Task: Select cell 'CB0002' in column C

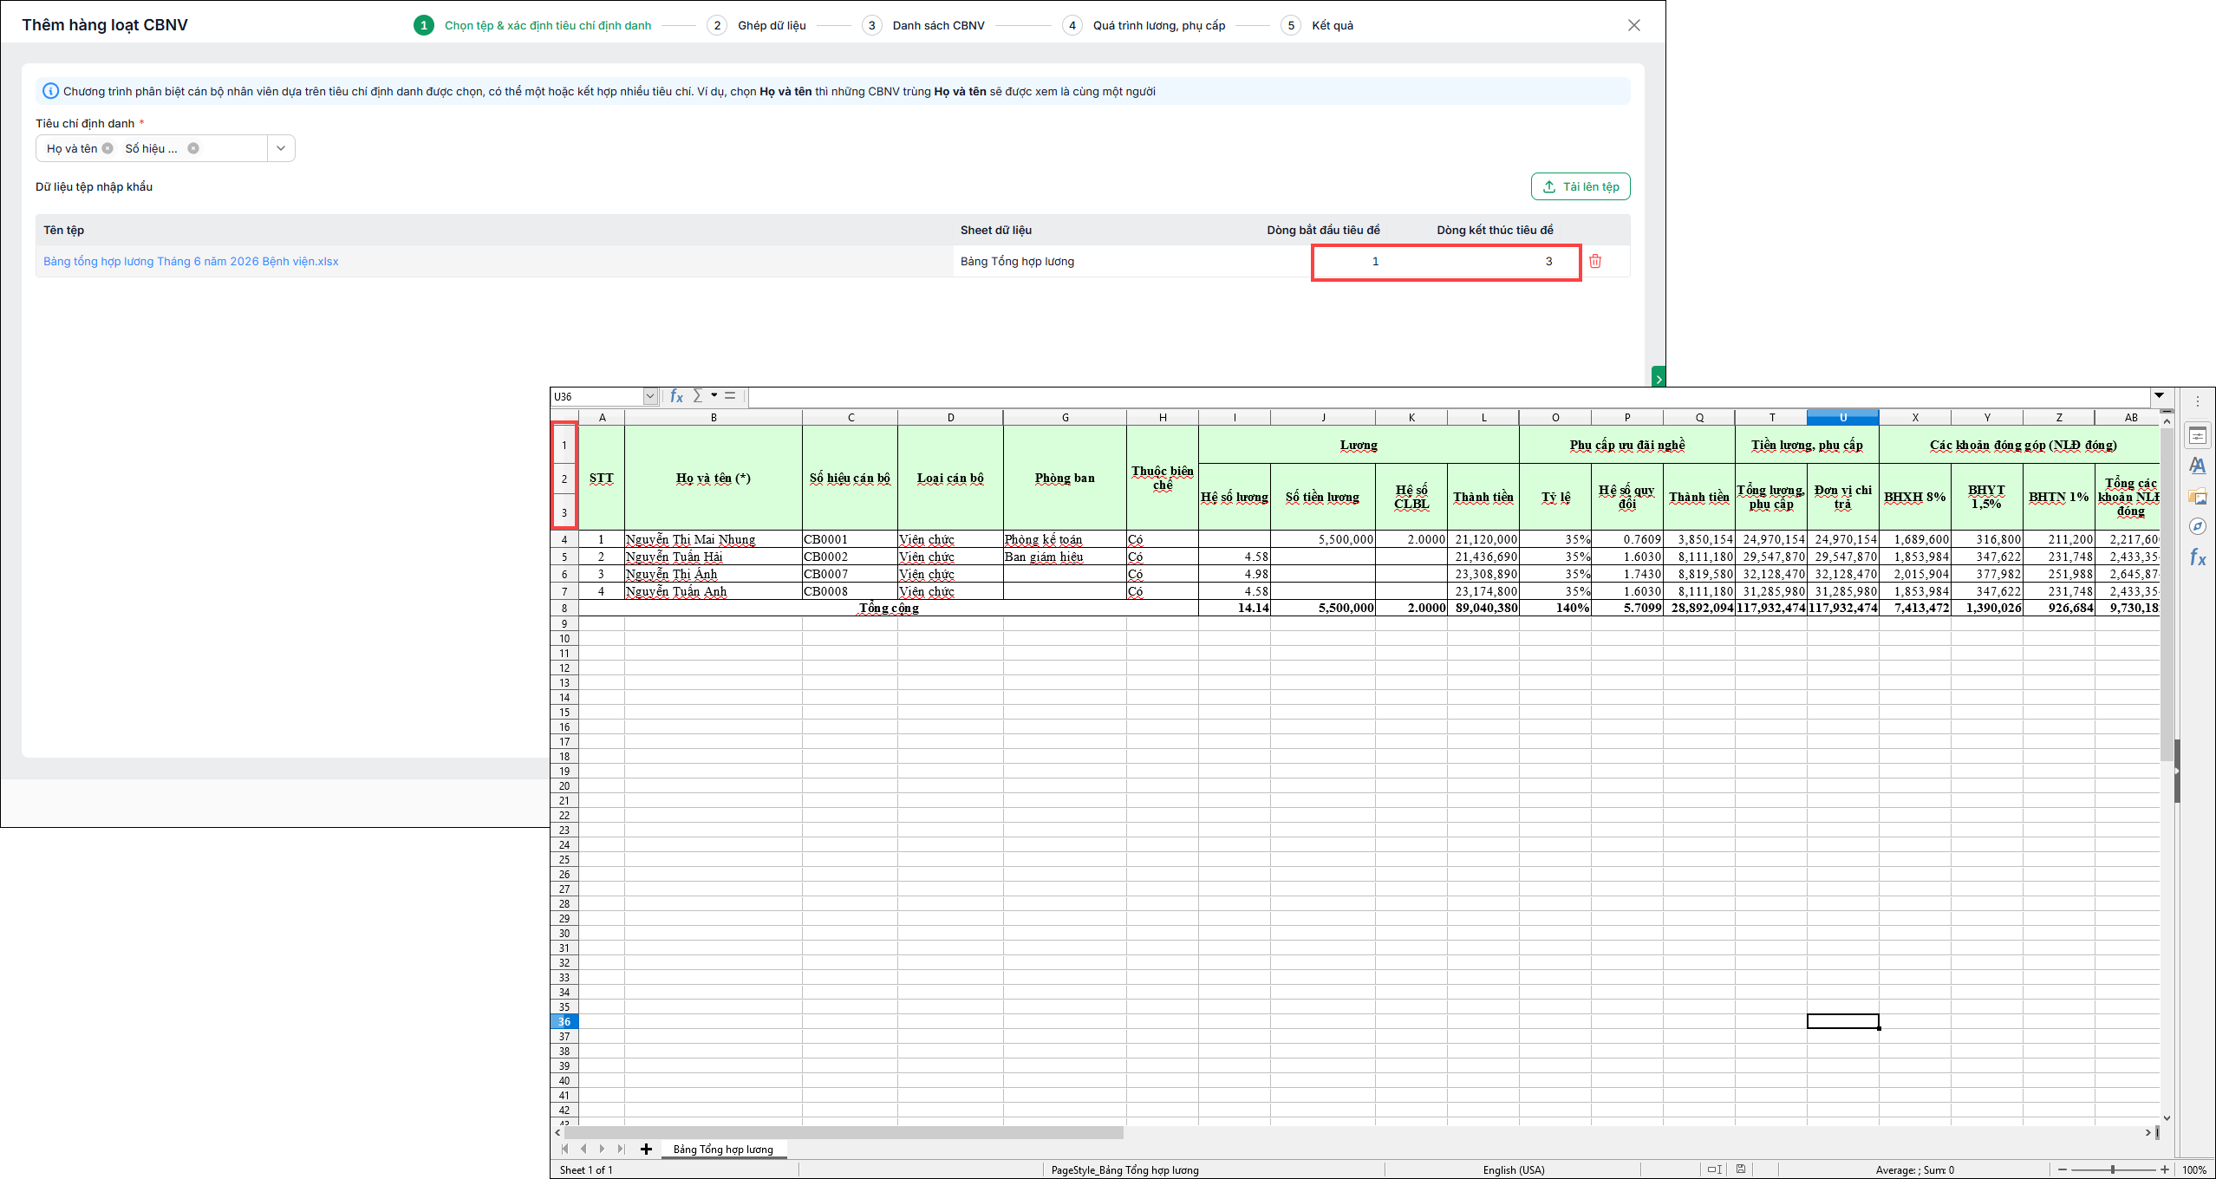Action: point(850,557)
